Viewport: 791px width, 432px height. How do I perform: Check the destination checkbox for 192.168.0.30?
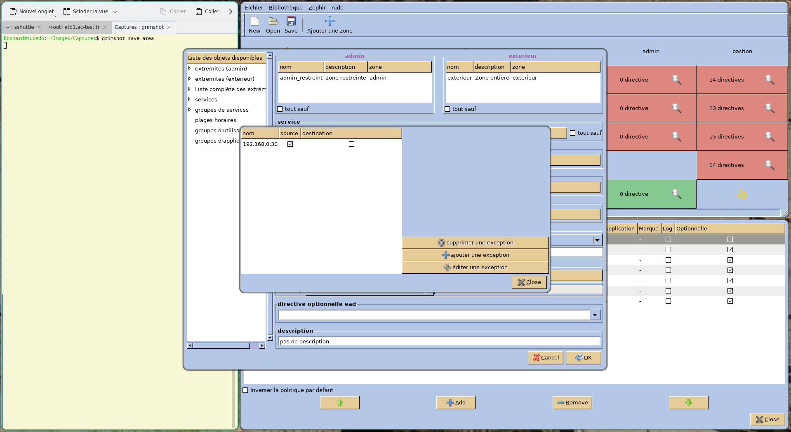pyautogui.click(x=351, y=144)
